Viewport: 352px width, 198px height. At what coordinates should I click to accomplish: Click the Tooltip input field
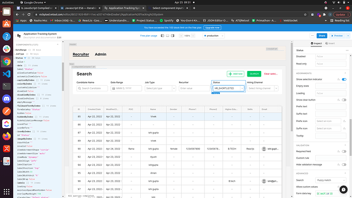coord(331,136)
